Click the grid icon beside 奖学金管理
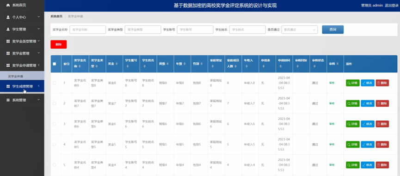The image size is (400, 176). coord(8,53)
